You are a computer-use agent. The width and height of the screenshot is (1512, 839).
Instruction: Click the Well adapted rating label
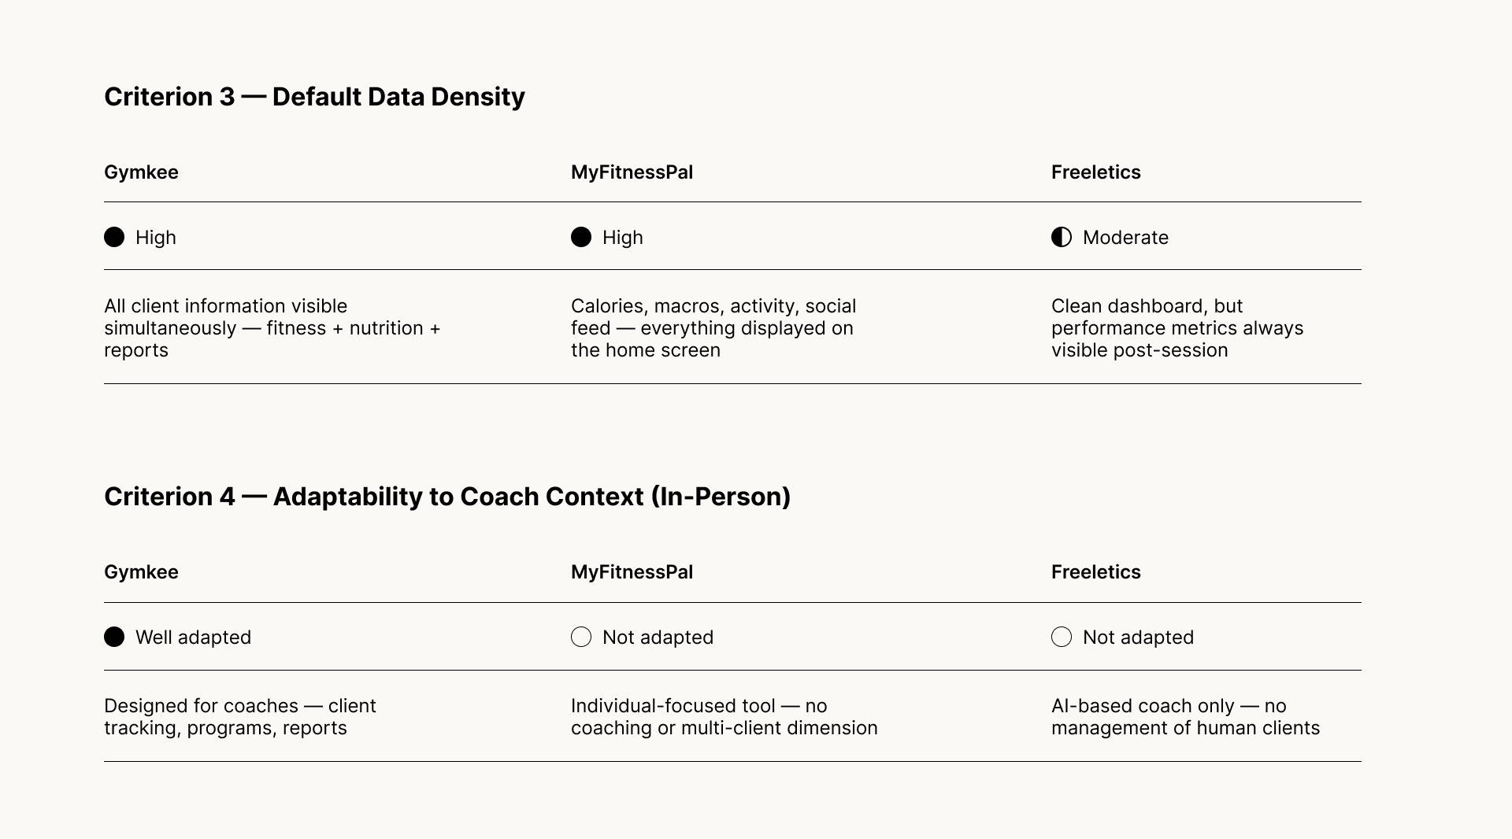[193, 638]
